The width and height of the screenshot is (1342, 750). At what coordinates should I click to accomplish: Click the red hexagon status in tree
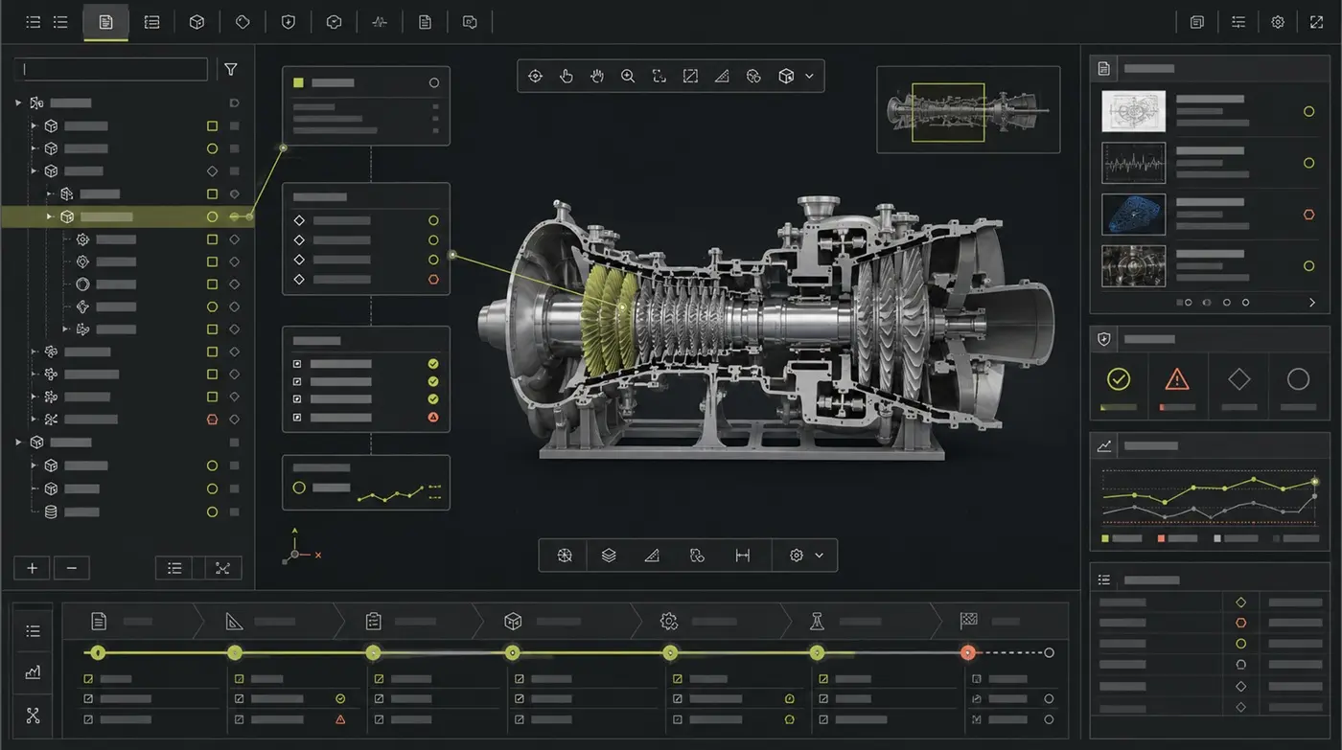pos(213,420)
